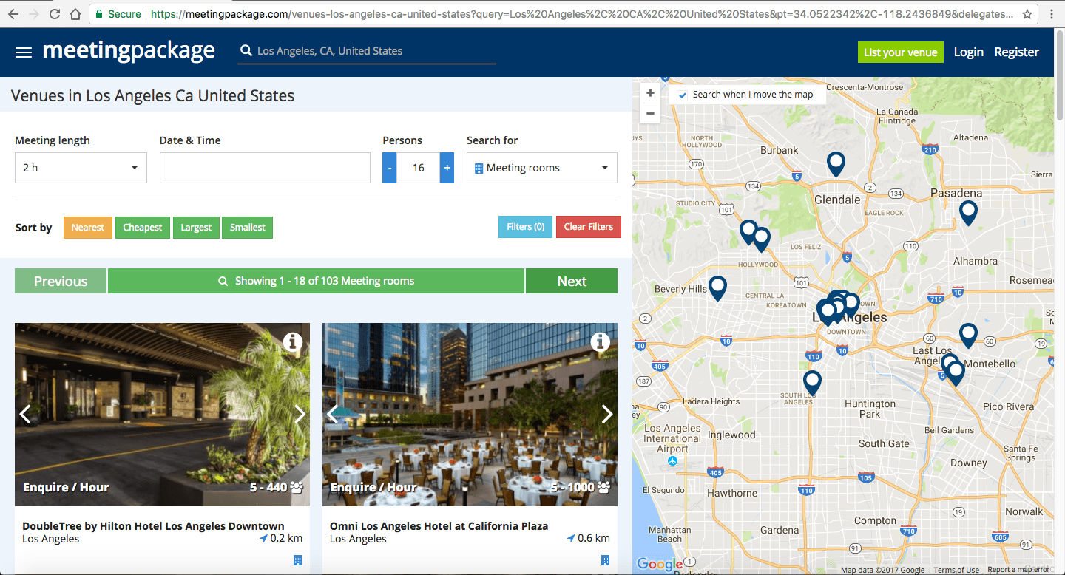Open DoubleTree by Hilton Hotel venue title
1065x575 pixels.
pyautogui.click(x=153, y=526)
